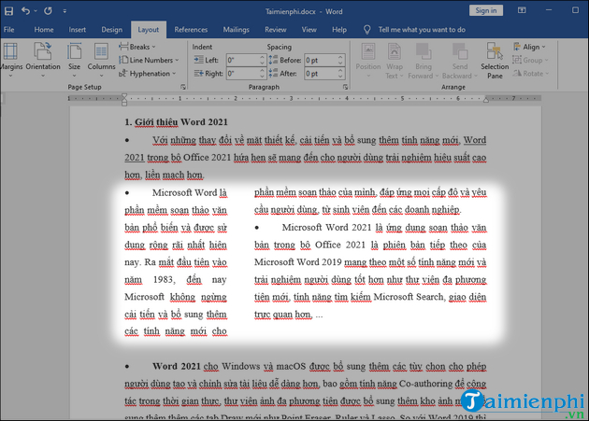Click the Save icon in the title bar

click(x=8, y=11)
